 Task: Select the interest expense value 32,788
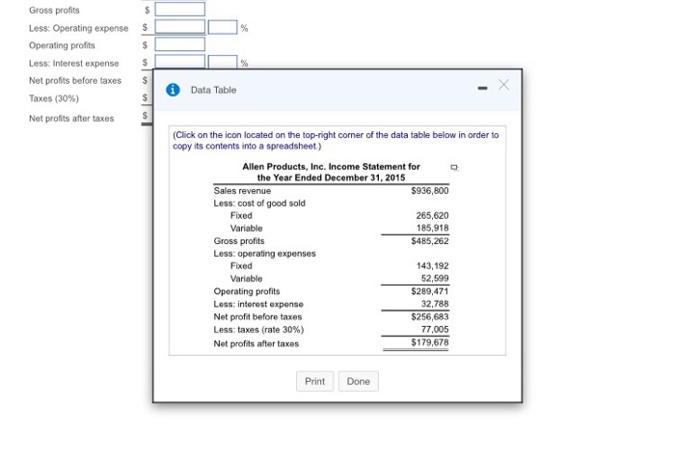[x=435, y=304]
